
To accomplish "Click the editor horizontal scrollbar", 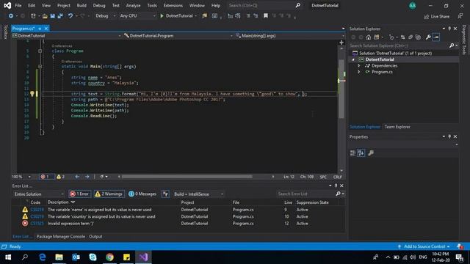I will (187, 177).
